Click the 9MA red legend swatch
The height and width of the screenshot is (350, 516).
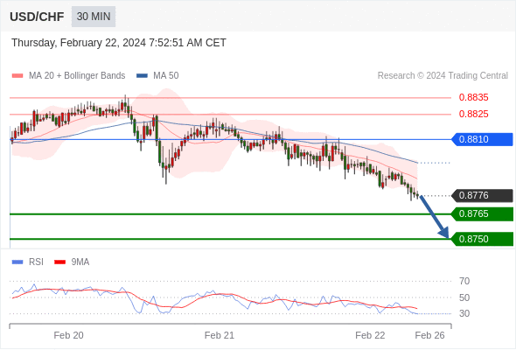[59, 262]
